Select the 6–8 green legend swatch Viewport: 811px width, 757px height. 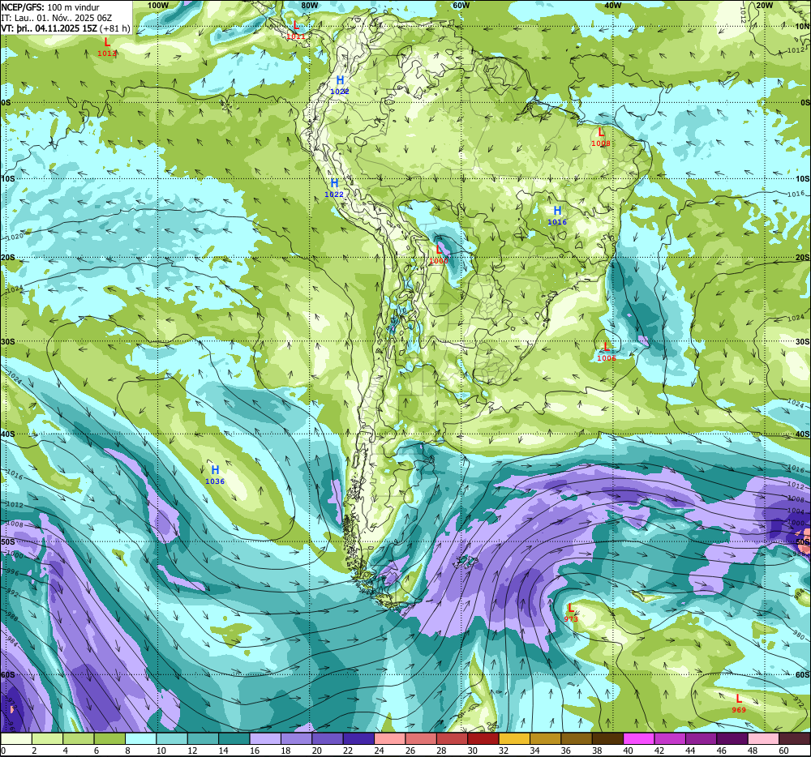[x=109, y=739]
